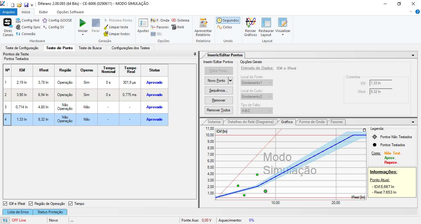Click the Sequência... button

219,90
